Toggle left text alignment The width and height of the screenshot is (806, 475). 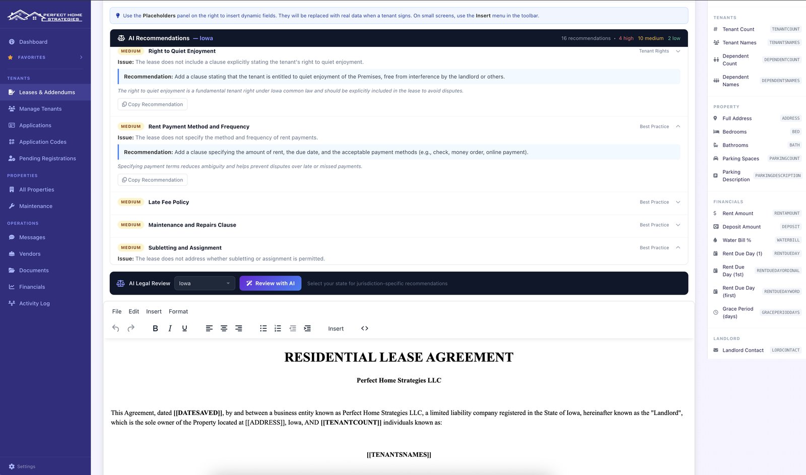tap(209, 328)
